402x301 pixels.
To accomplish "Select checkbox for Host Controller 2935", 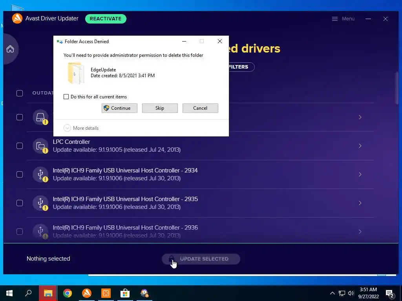I will [20, 203].
